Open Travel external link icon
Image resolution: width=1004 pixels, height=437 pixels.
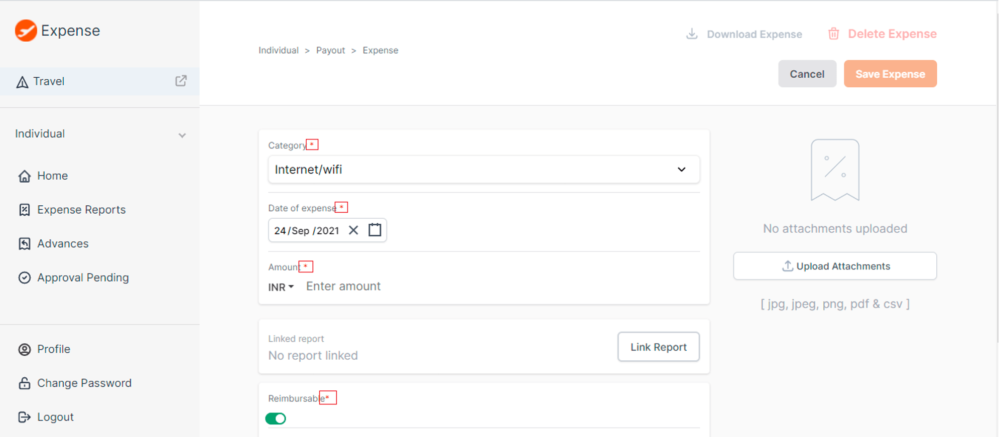(181, 81)
